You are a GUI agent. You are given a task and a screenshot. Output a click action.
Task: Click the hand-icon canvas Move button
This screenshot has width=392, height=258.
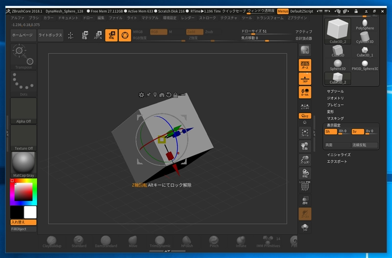tap(305, 146)
